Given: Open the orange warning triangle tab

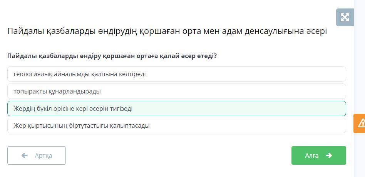Looking at the screenshot, I should tap(361, 123).
